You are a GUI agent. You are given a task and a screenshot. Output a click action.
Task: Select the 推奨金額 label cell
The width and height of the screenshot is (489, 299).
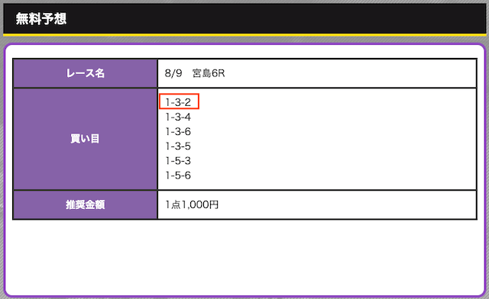tap(85, 204)
